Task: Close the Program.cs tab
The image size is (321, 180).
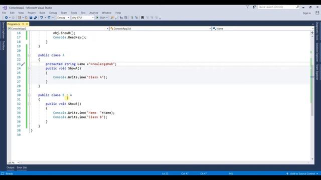Action: coord(27,24)
